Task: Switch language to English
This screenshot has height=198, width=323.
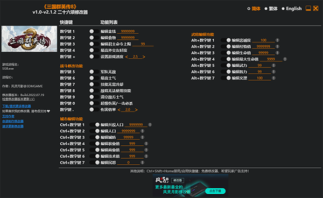Action: (292, 9)
